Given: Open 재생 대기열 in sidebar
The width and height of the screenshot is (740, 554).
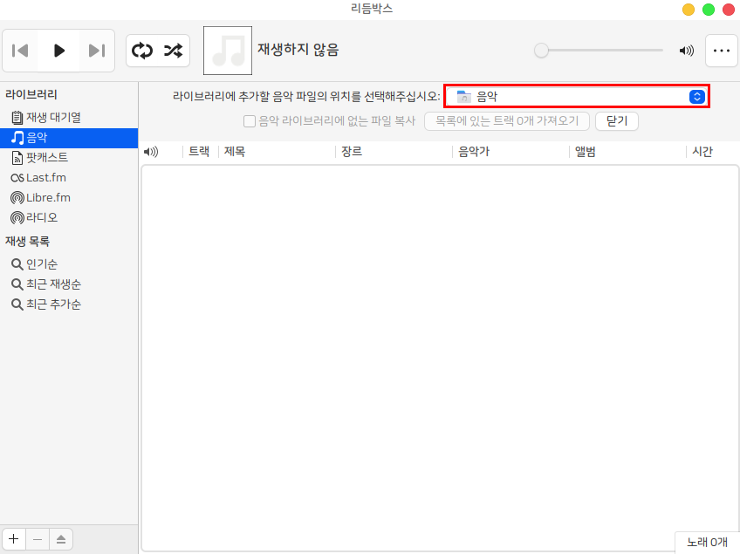Looking at the screenshot, I should click(52, 117).
